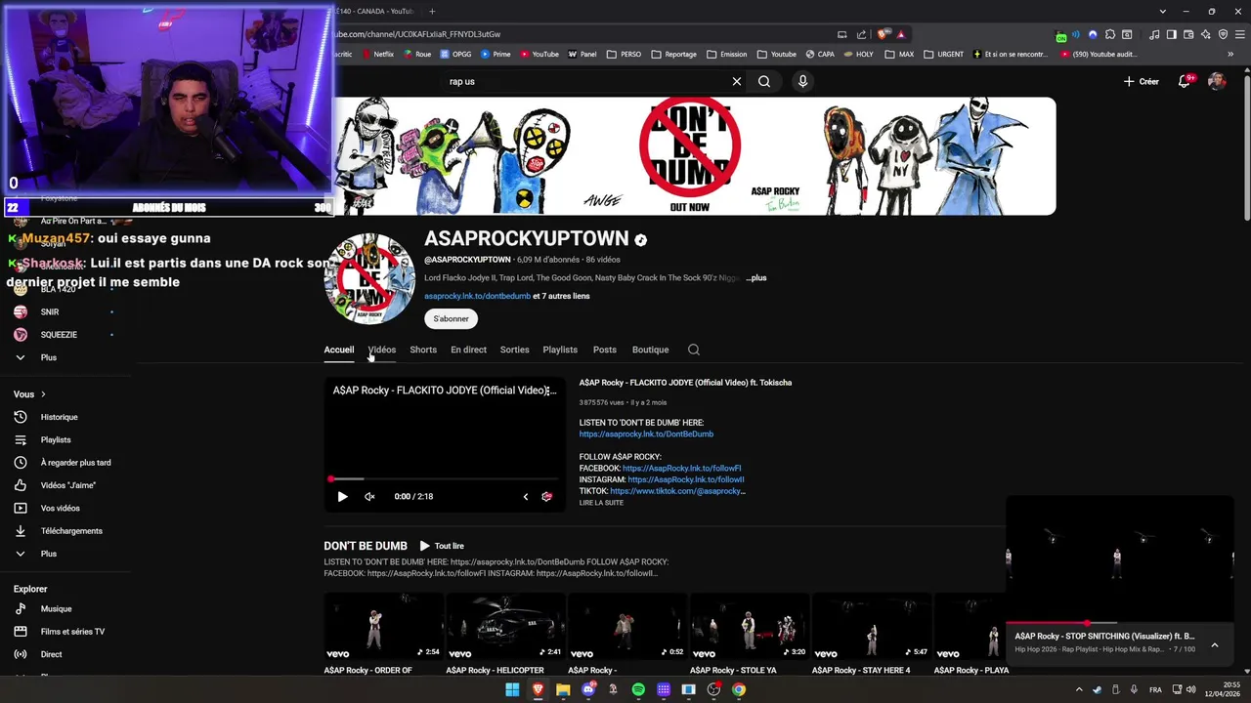Unmute the featured video player

point(369,496)
